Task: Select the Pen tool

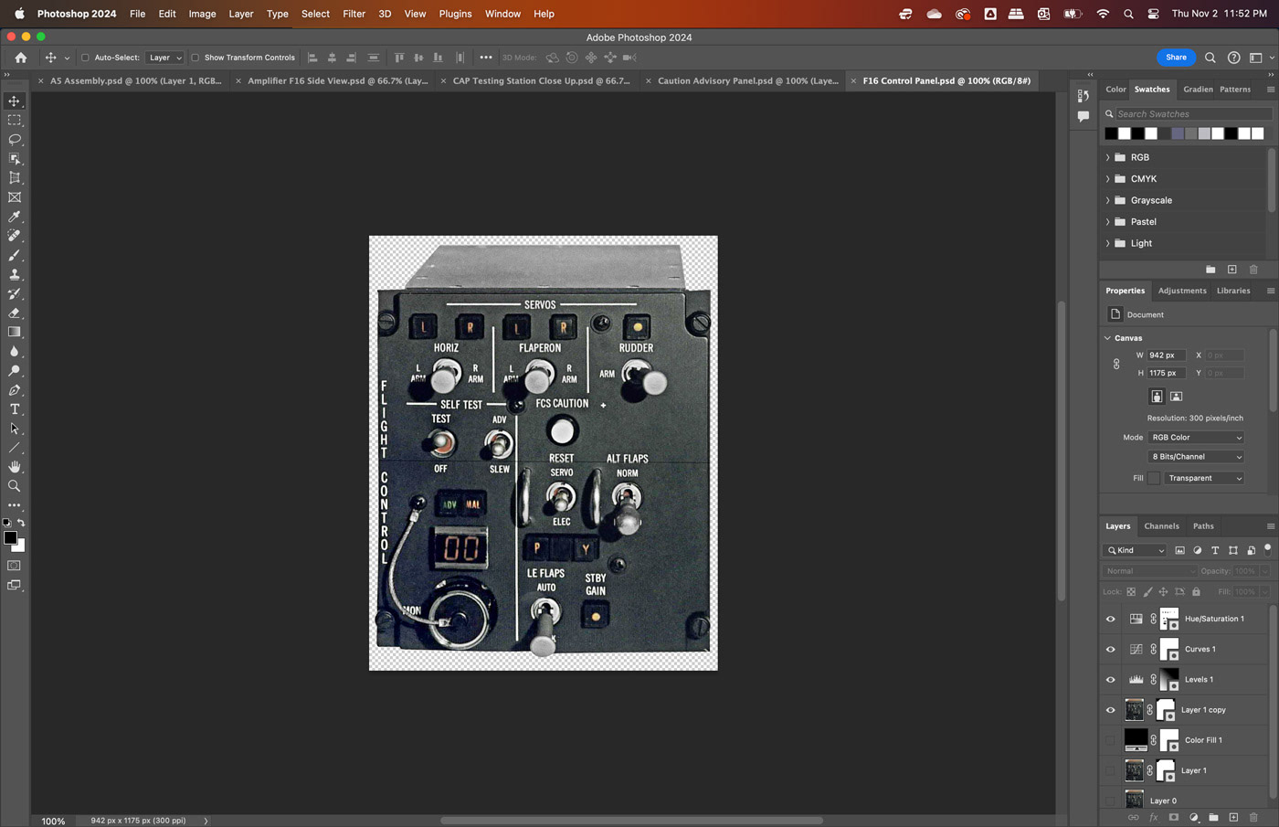Action: pos(15,390)
